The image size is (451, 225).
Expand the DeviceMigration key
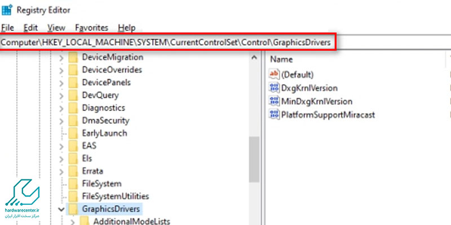point(61,57)
